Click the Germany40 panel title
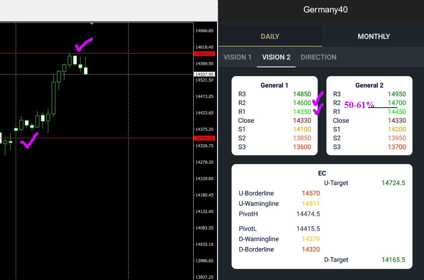Screen dimensions: 424x280 click(x=325, y=9)
